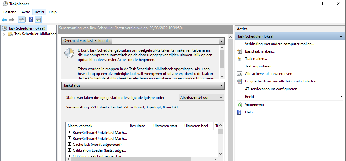346x161 pixels.
Task: Expand the Task Scheduler-bibliotheek tree node
Action: 4,34
